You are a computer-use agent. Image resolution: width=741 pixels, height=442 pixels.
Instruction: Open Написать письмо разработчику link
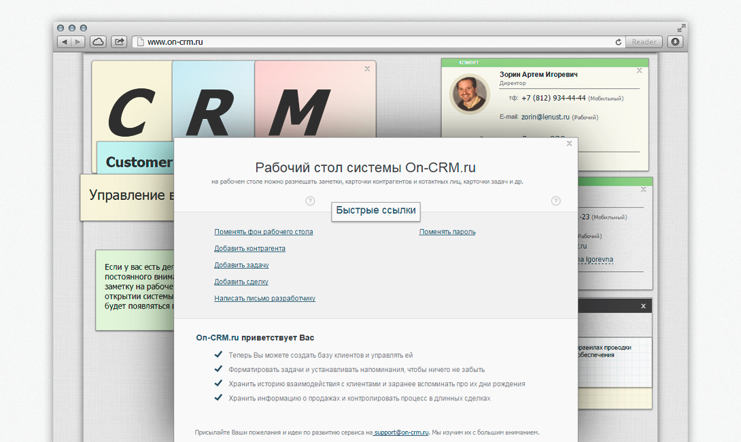coord(264,298)
